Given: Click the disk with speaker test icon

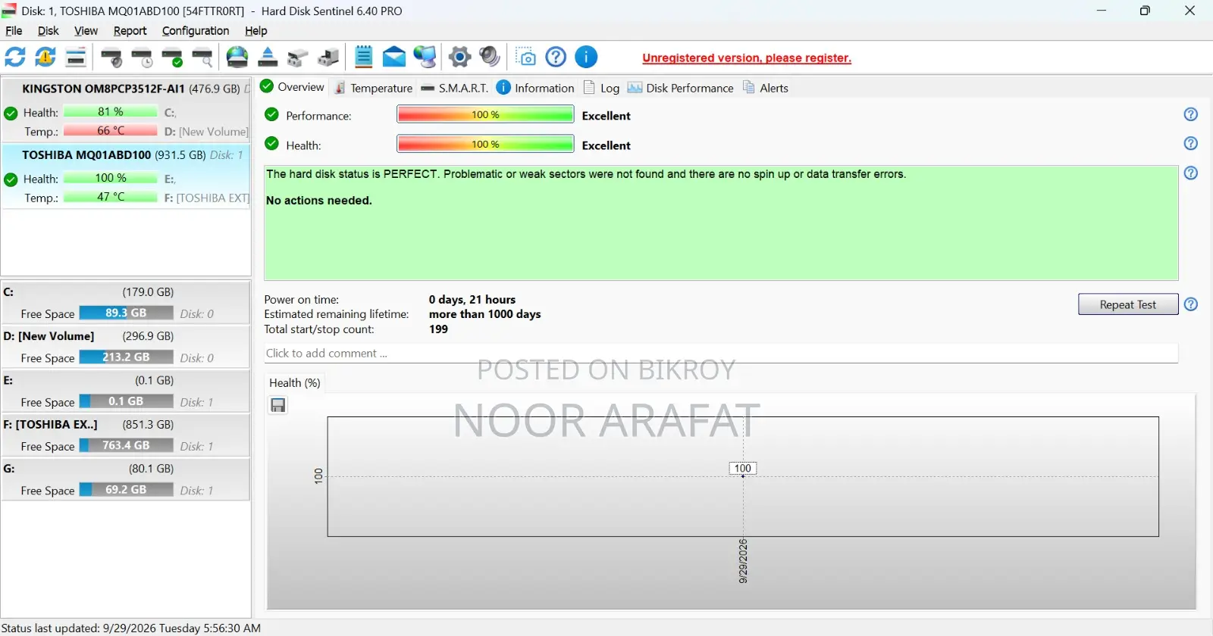Looking at the screenshot, I should coord(111,57).
